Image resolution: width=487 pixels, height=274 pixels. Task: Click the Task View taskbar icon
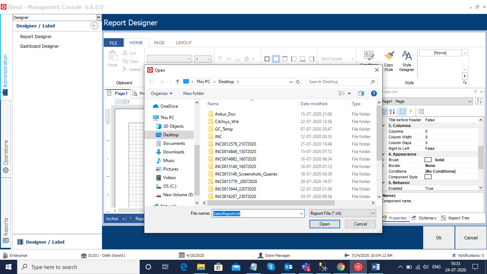point(165,267)
